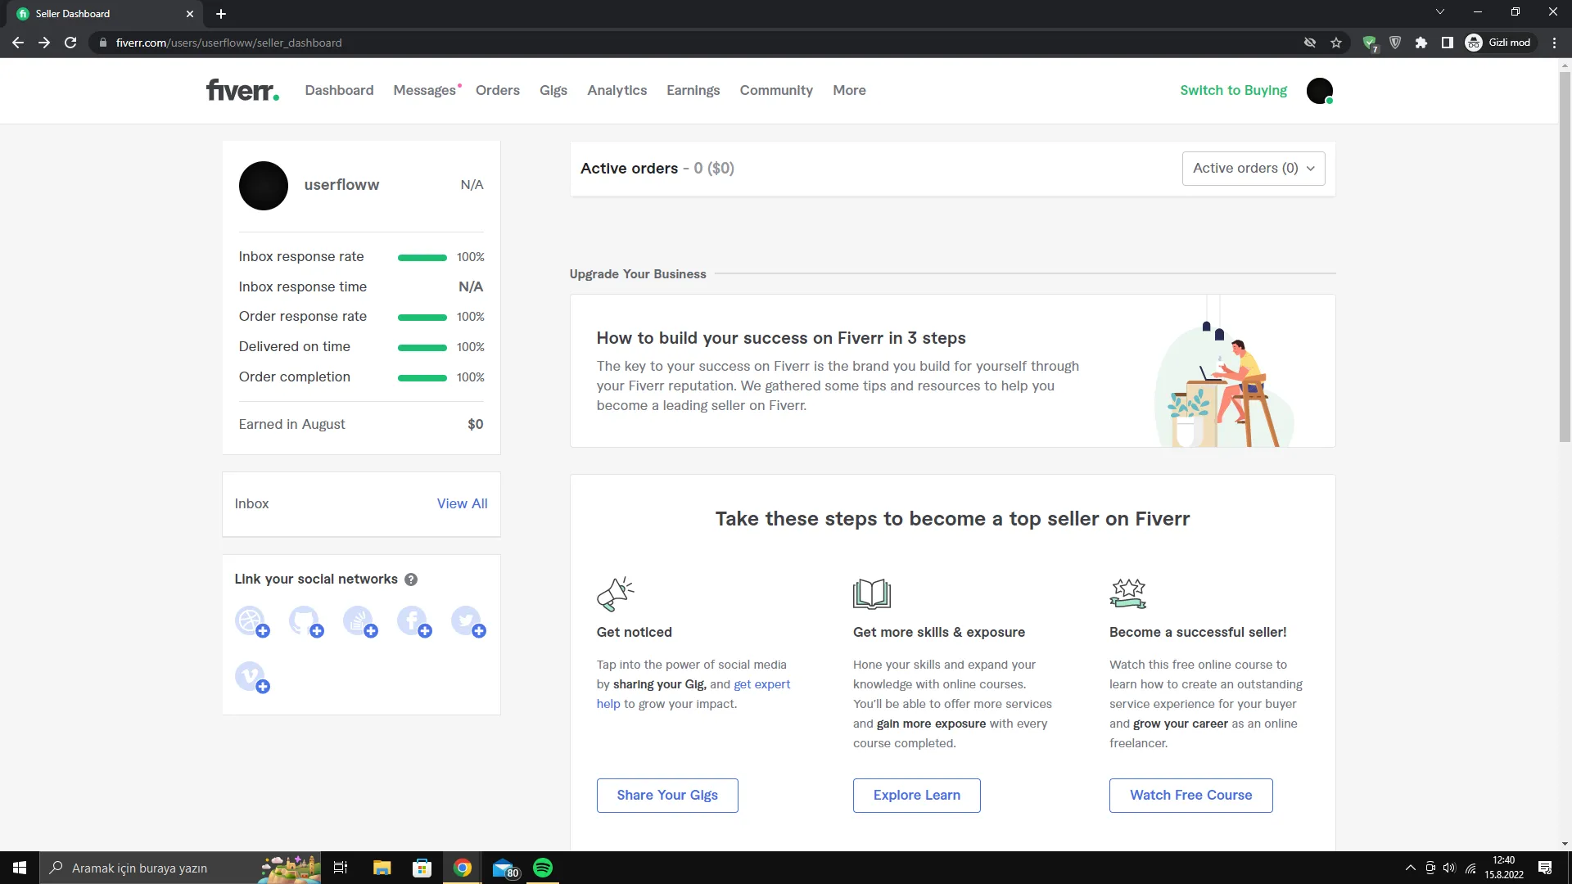Click the View All inbox link
The image size is (1572, 884).
[x=462, y=503]
